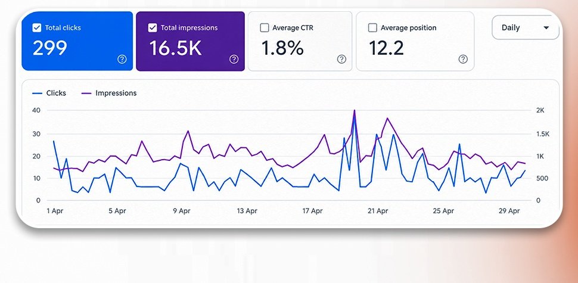Screen dimensions: 578x283
Task: Click the 9 Apr axis label
Action: (182, 211)
